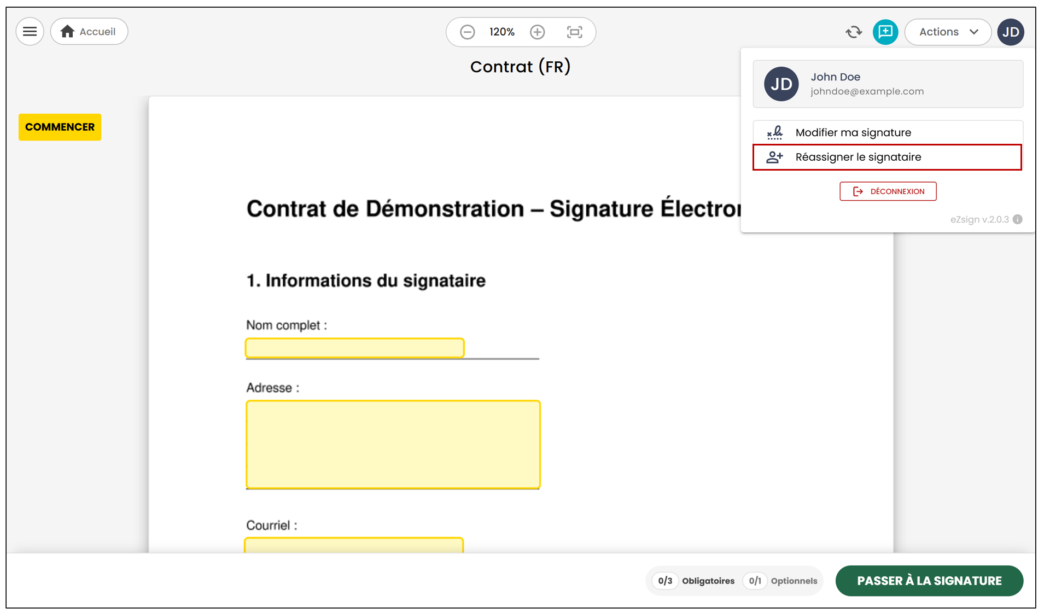The height and width of the screenshot is (613, 1044).
Task: Expand the Actions dropdown
Action: [x=948, y=32]
